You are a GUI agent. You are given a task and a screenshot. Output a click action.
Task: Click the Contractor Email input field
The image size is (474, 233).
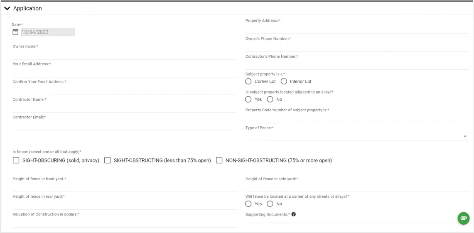pos(124,125)
